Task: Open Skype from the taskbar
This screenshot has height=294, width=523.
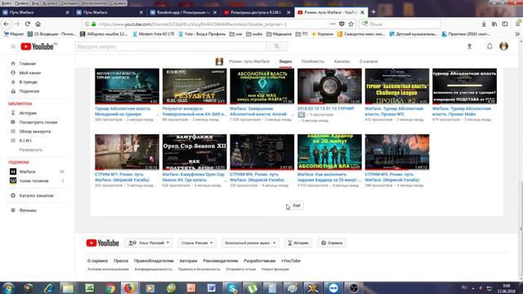Action: point(232,288)
